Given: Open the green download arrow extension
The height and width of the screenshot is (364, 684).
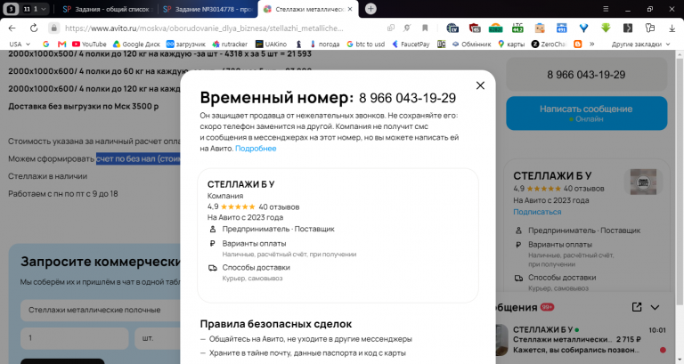Looking at the screenshot, I should [x=606, y=28].
